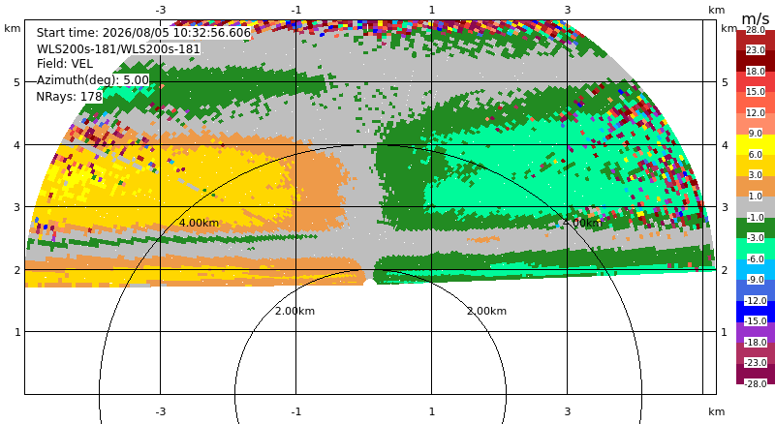Click the 28.0 m/s dark red color band
This screenshot has height=424, width=775.
[x=756, y=40]
